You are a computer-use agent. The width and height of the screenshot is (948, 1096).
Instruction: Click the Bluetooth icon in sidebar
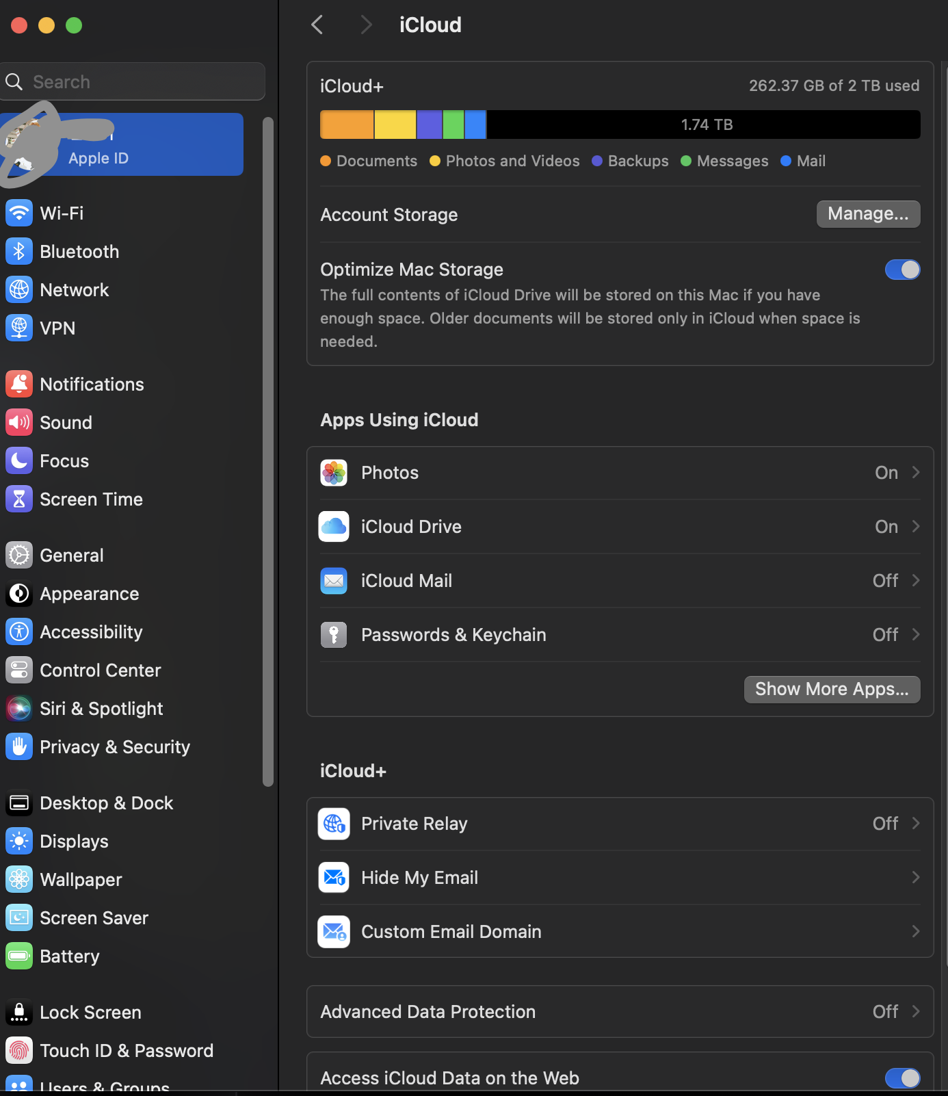19,251
